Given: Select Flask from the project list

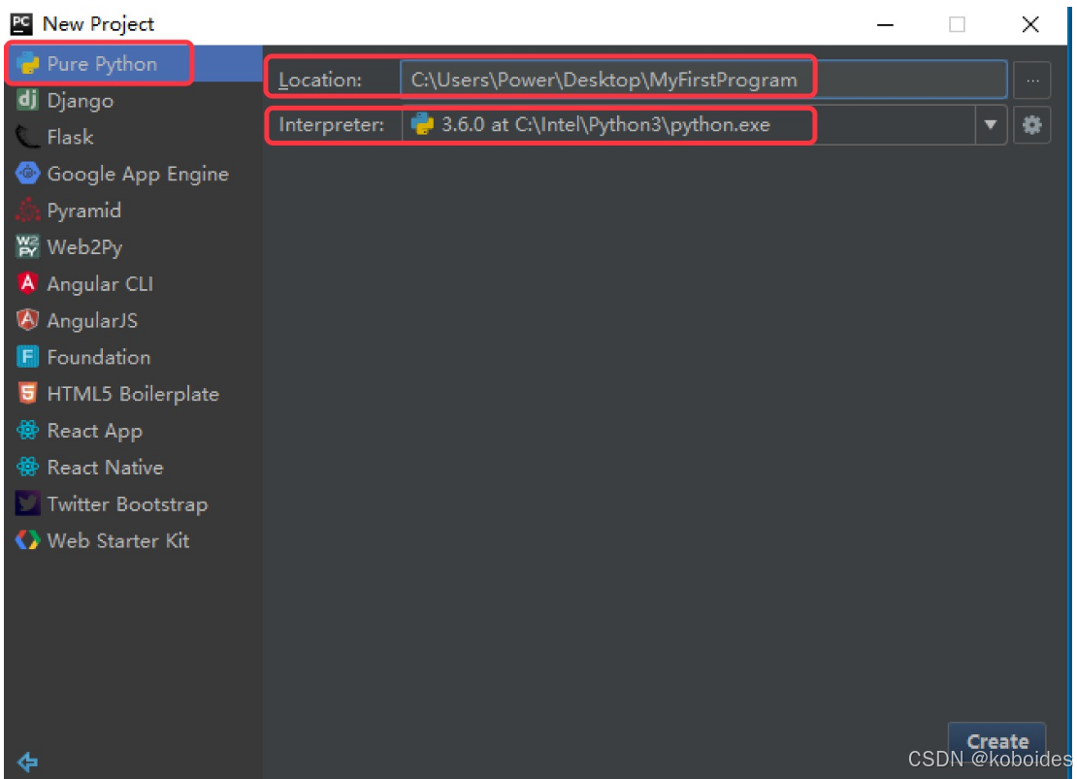Looking at the screenshot, I should click(134, 138).
